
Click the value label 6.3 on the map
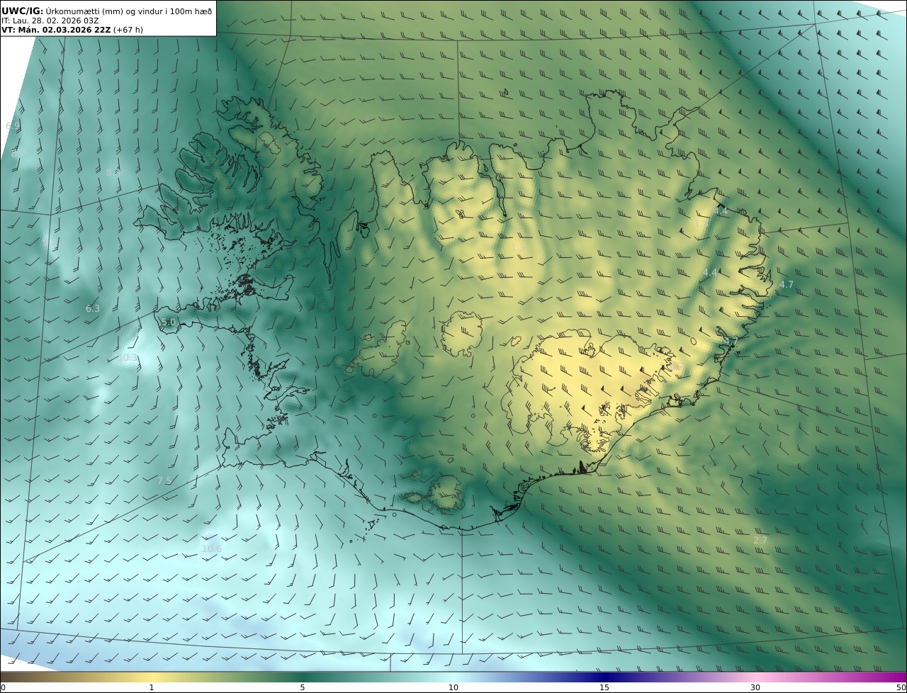tap(93, 308)
